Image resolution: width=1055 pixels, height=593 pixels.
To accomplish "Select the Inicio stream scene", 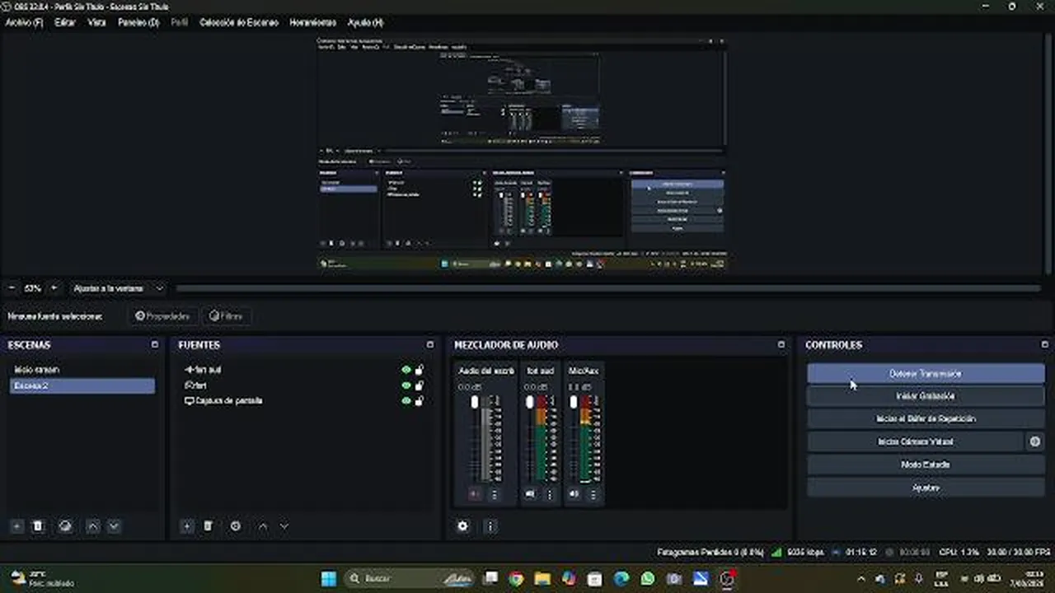I will click(x=82, y=370).
